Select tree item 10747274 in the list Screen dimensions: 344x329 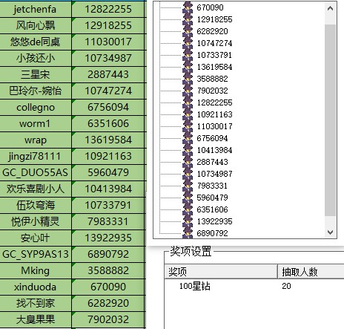click(x=214, y=43)
